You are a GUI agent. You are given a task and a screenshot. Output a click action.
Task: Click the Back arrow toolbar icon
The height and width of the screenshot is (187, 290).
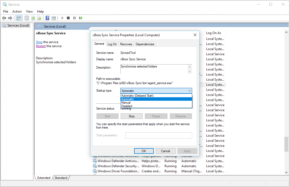point(4,18)
